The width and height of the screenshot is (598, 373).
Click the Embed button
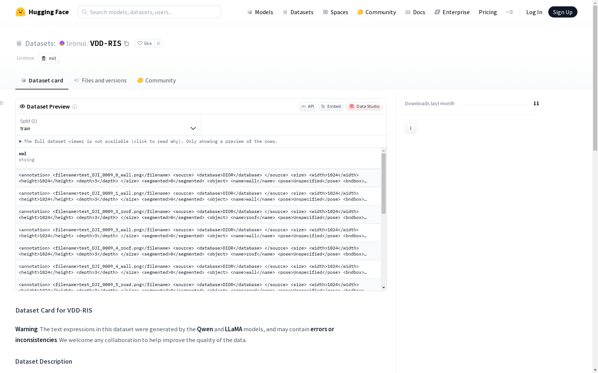pyautogui.click(x=331, y=106)
